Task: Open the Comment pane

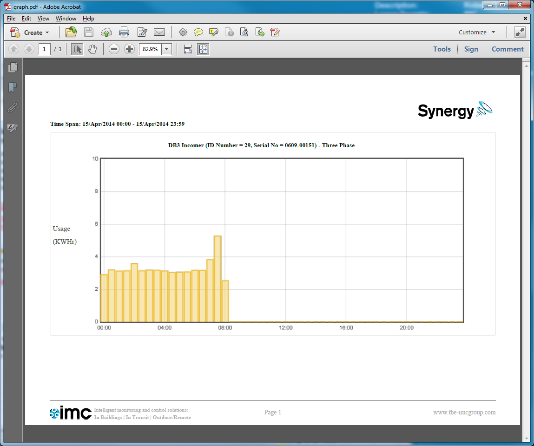Action: tap(507, 49)
